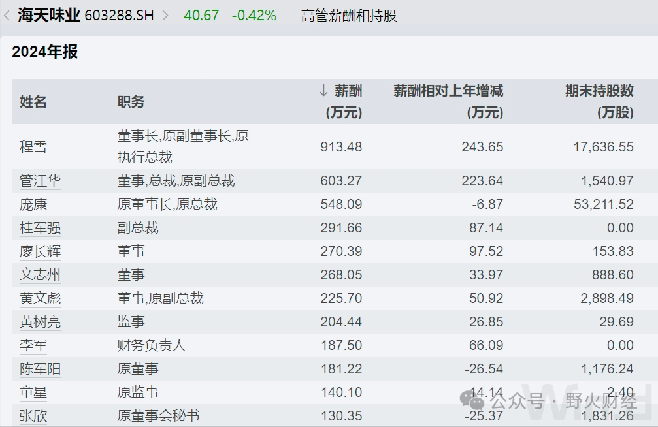Viewport: 658px width, 427px height.
Task: Select shareholding value 888.60
Action: point(613,275)
